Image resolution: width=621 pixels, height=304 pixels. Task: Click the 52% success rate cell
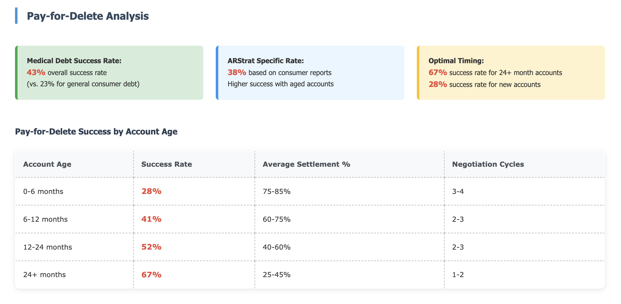tap(151, 247)
